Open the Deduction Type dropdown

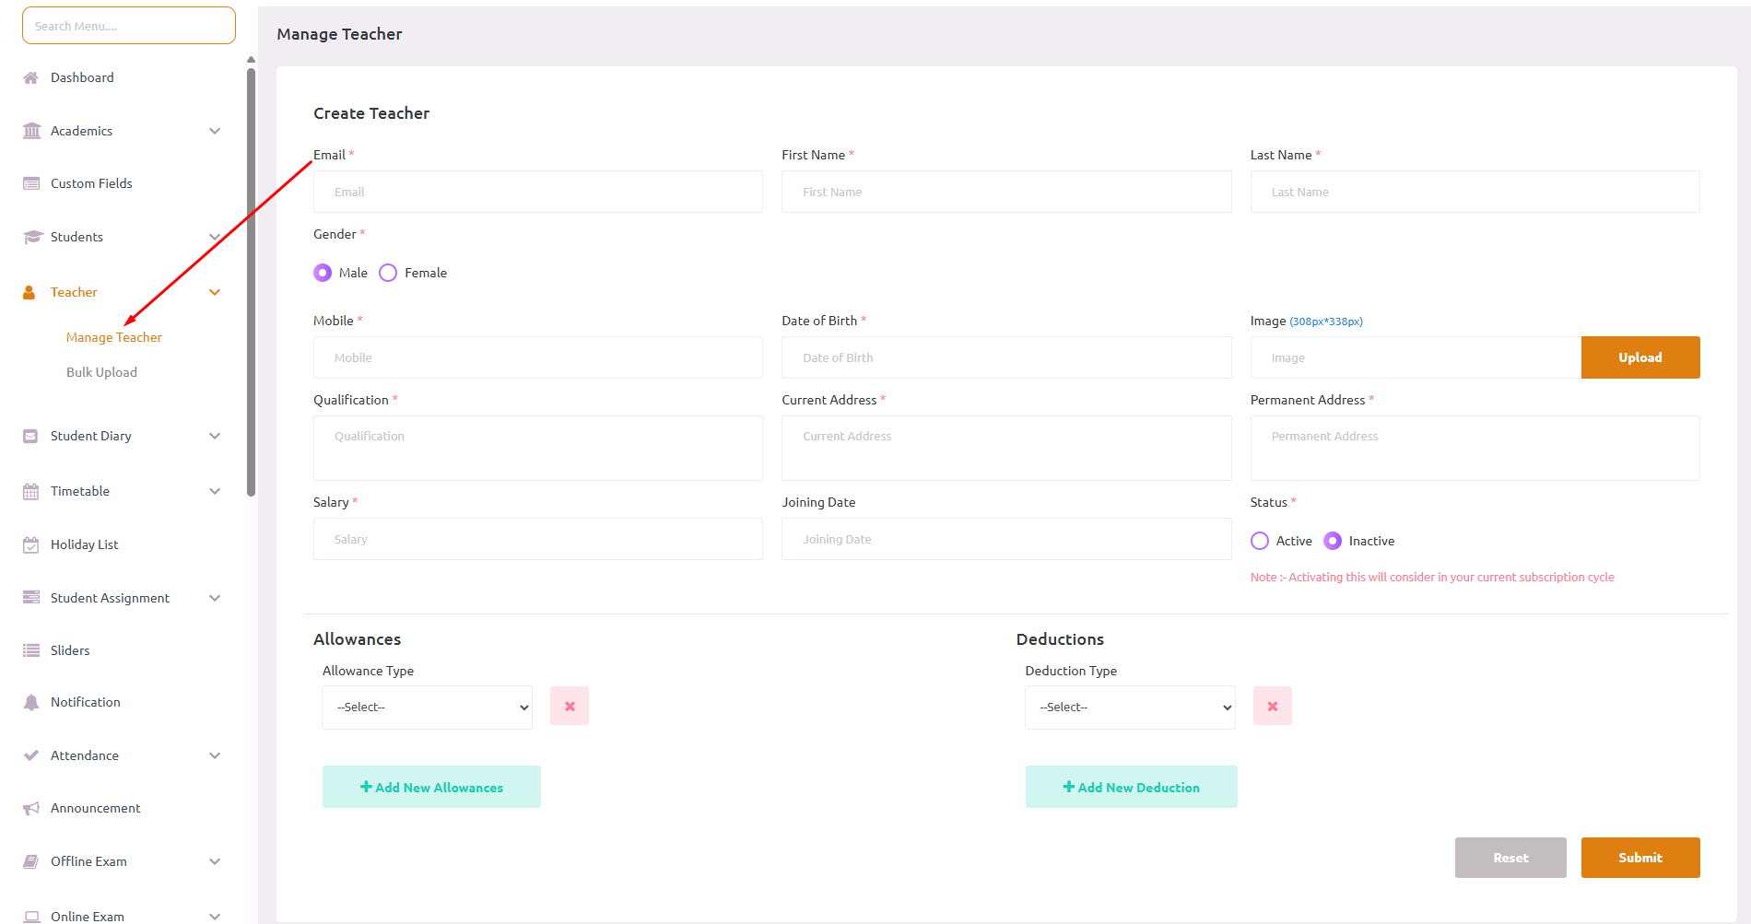coord(1130,708)
